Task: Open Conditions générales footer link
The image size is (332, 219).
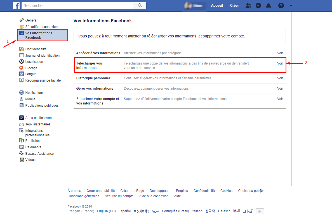Action: coord(83,196)
